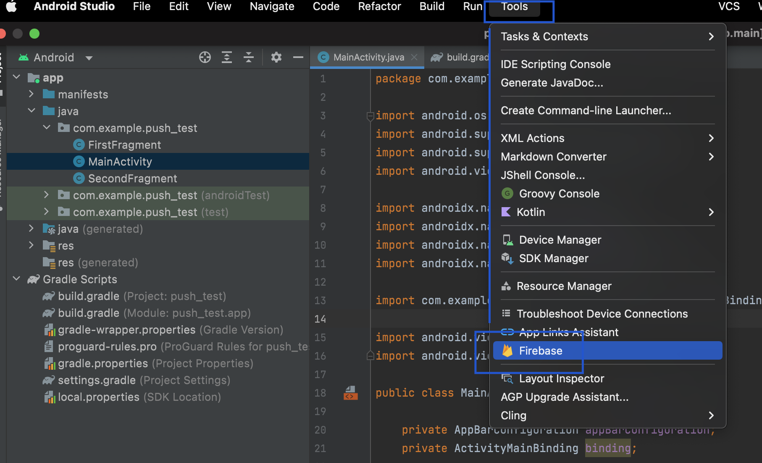Expand com.example.push_test (androidTest) package
This screenshot has width=762, height=463.
pyautogui.click(x=47, y=195)
